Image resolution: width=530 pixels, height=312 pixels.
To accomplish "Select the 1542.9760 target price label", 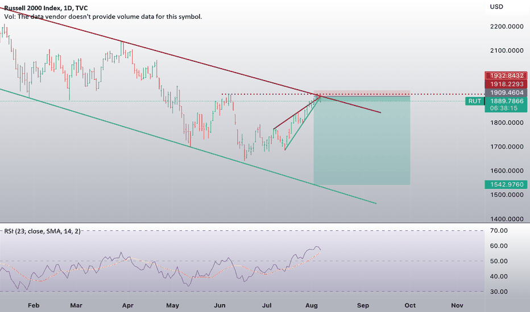I will (506, 184).
